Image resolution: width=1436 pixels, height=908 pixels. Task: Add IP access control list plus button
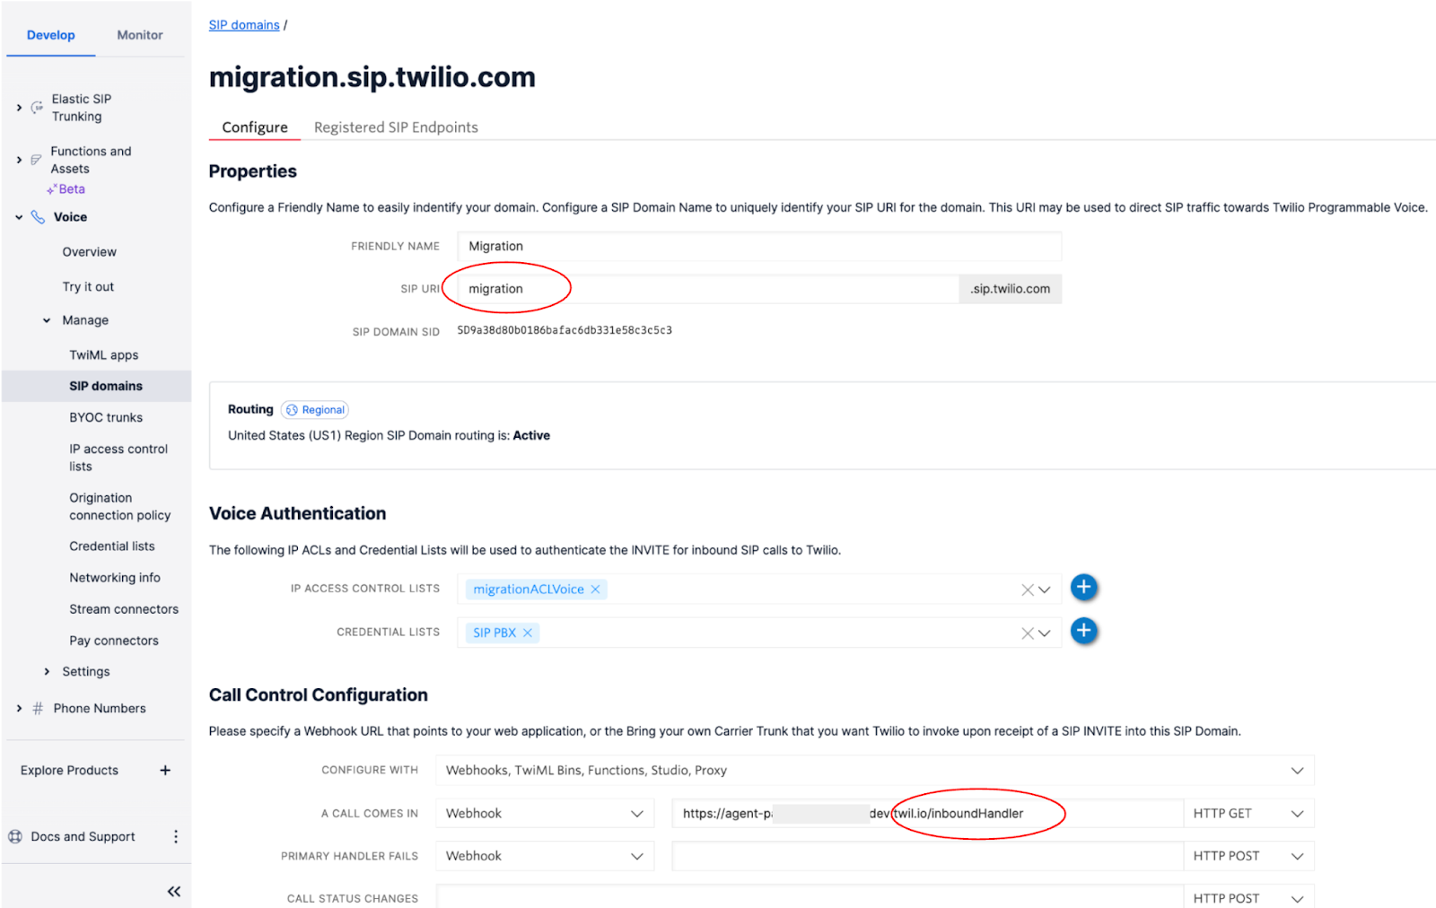tap(1083, 588)
